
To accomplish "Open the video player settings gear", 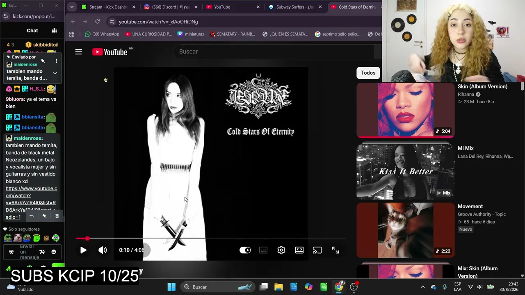I will point(281,250).
